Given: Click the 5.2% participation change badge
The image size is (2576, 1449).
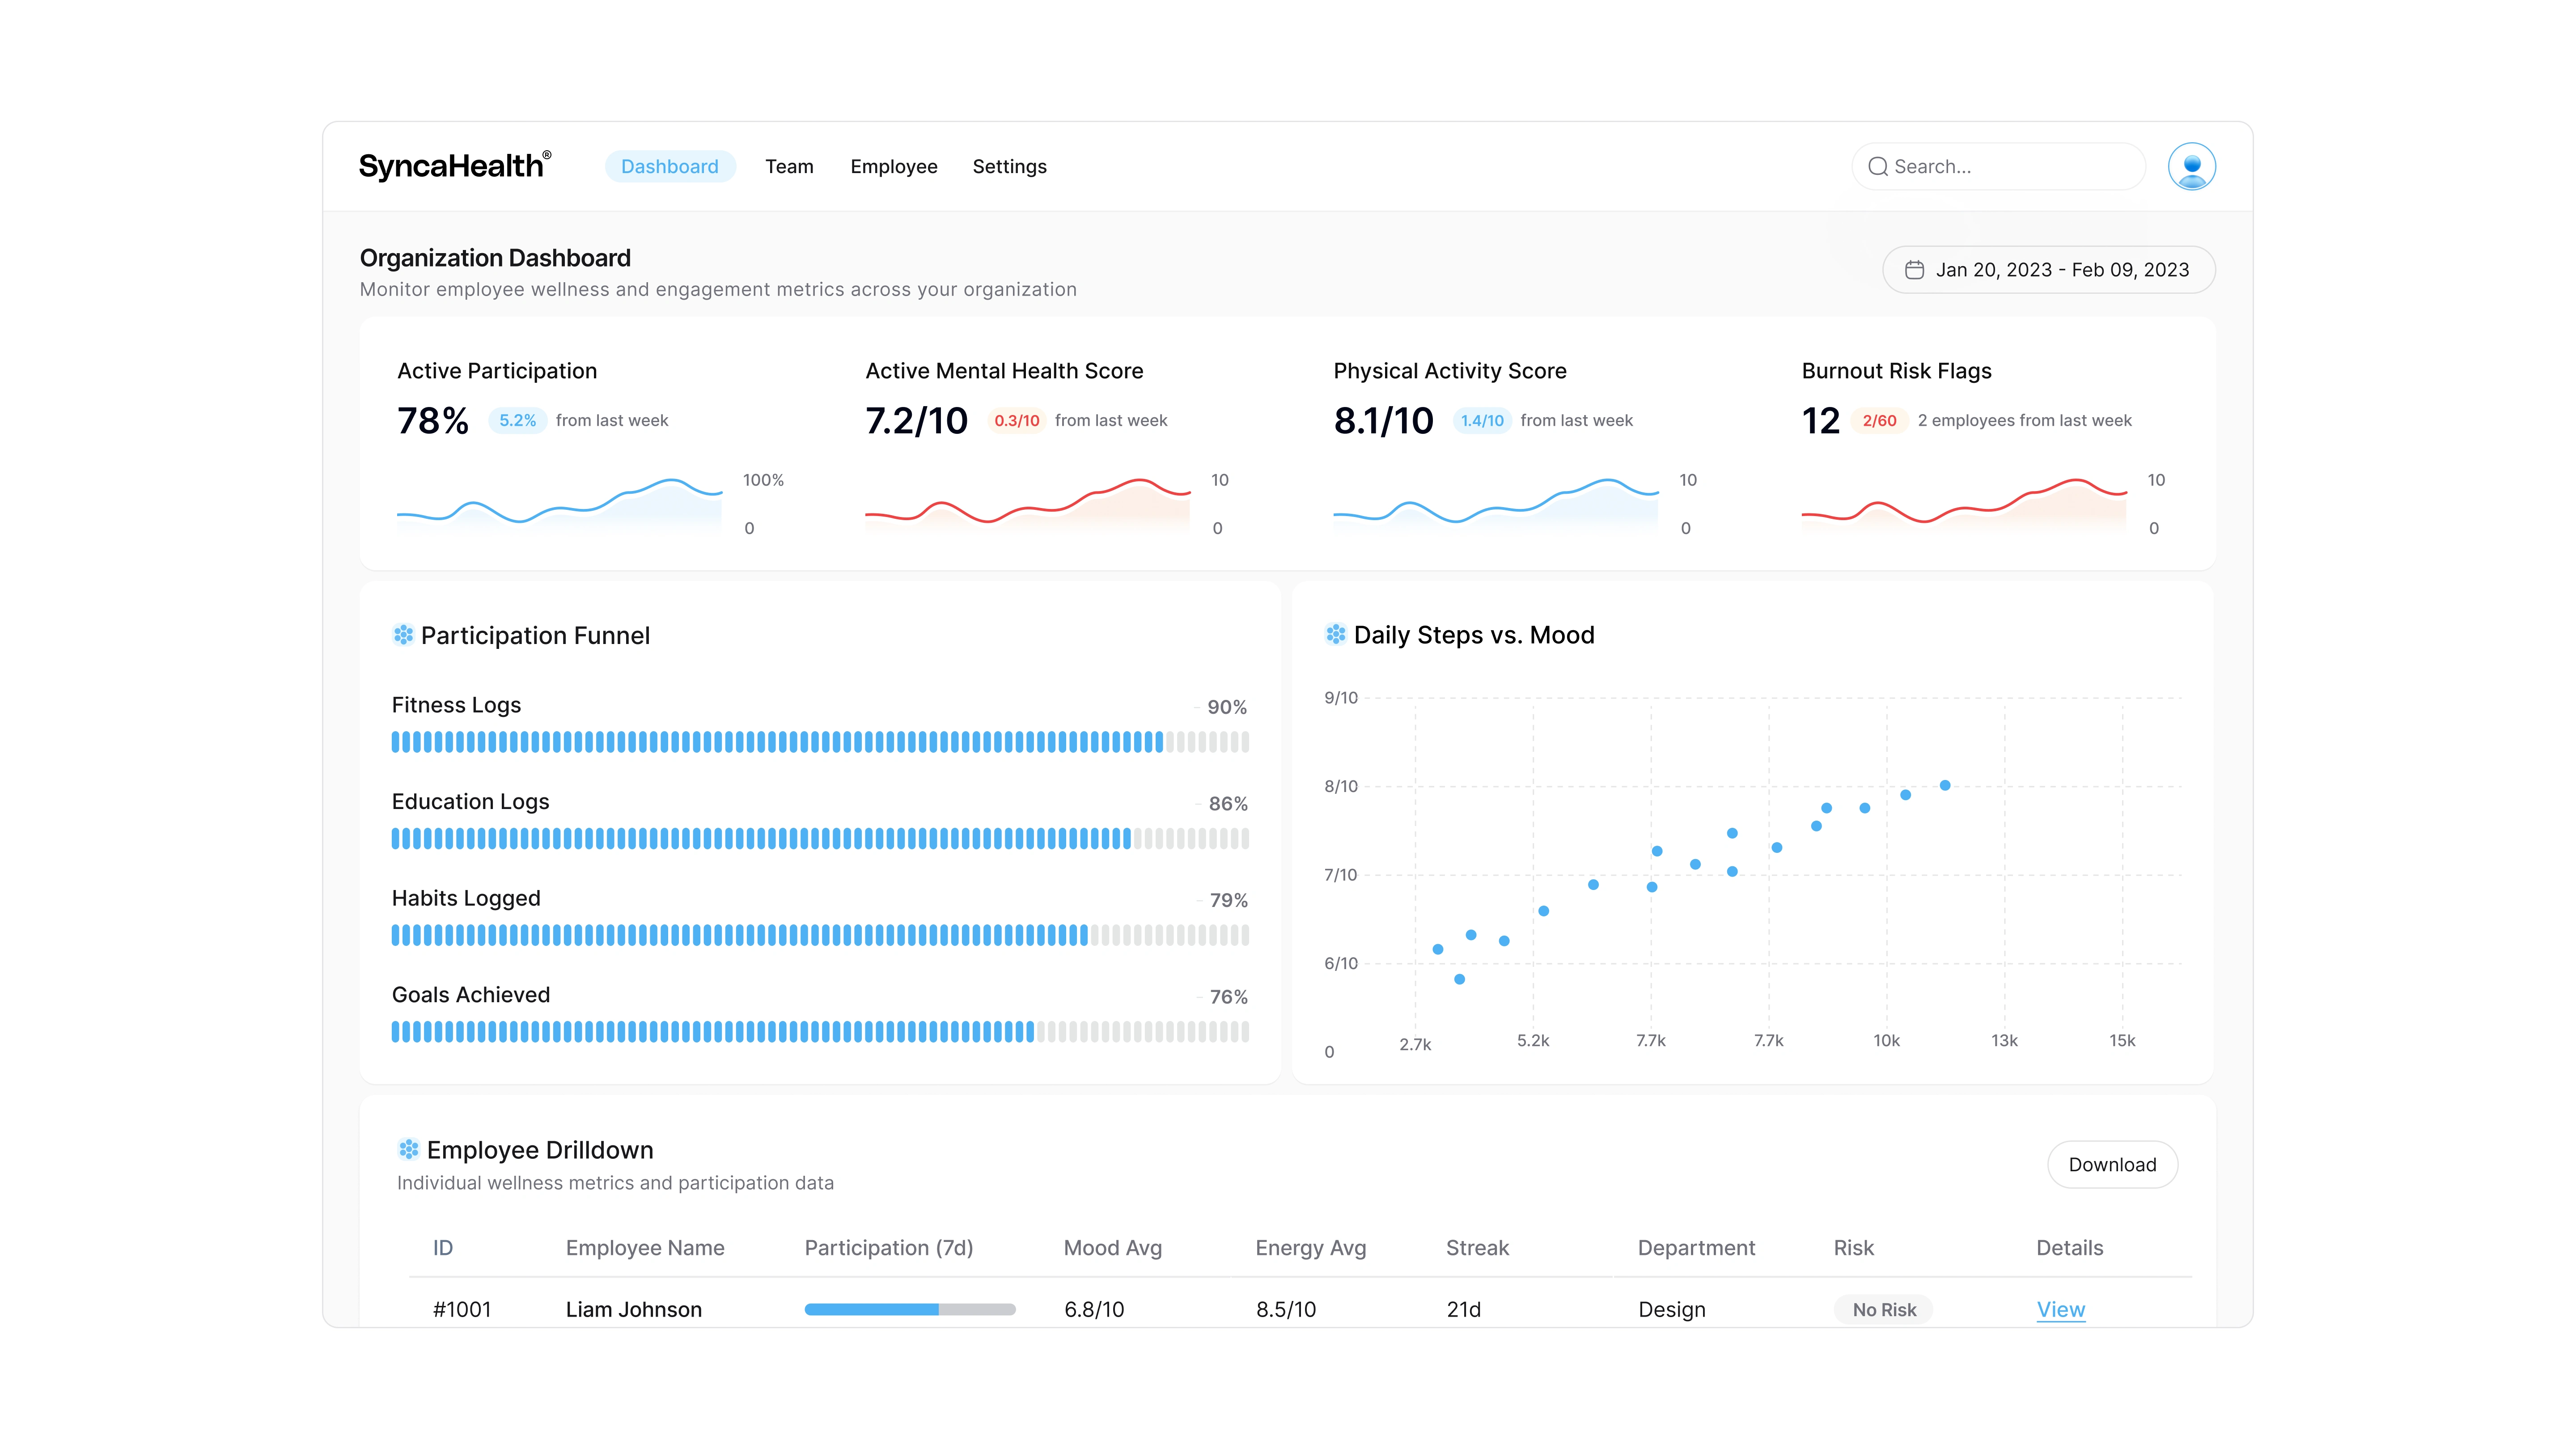Looking at the screenshot, I should (x=517, y=421).
